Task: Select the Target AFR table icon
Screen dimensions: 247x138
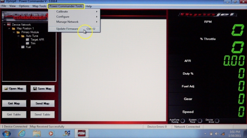Action: 27,40
